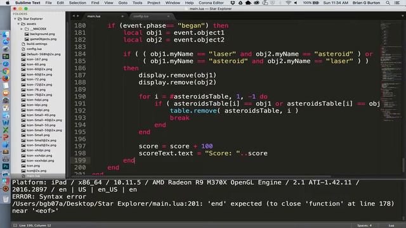Open the Corona Editor menu

tap(211, 3)
